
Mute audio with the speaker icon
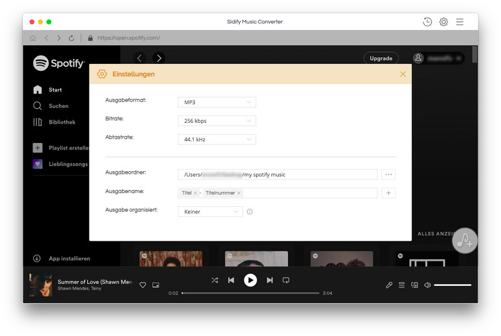427,285
